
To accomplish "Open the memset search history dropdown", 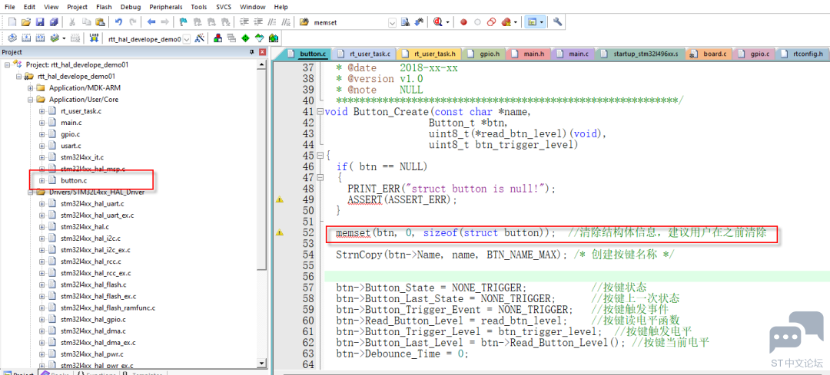I will [x=392, y=23].
